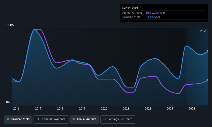Click the 2021 x-axis label
212x127 pixels.
click(x=126, y=108)
